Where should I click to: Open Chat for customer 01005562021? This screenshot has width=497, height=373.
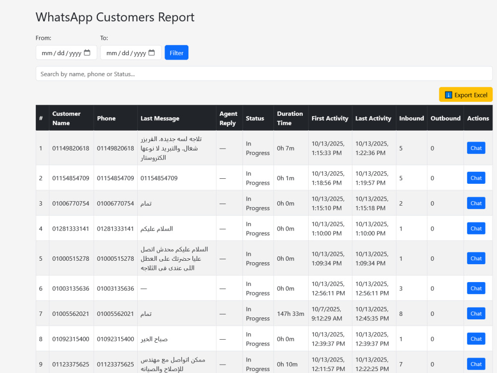click(x=476, y=313)
